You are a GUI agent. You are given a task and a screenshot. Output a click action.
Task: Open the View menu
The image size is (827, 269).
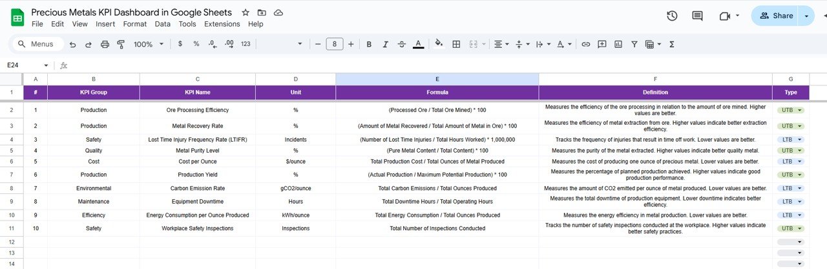coord(80,24)
